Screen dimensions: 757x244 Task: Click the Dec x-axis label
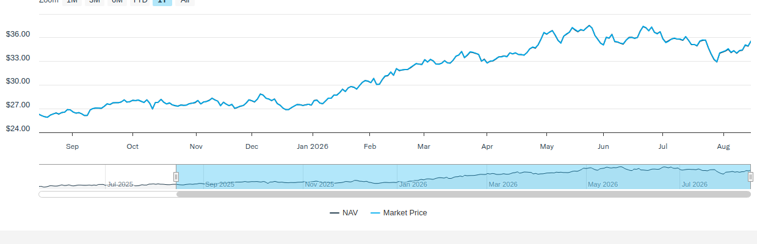[x=252, y=146]
